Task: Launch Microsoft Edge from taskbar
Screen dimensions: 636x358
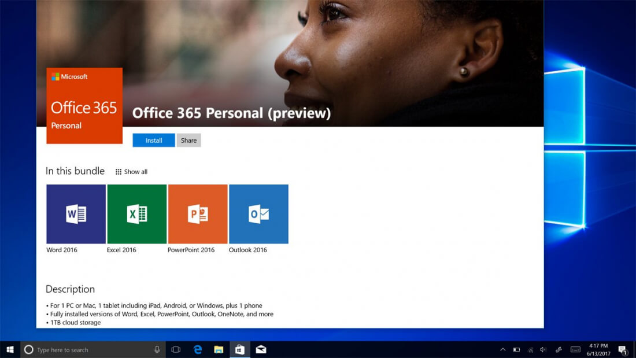Action: (x=198, y=349)
